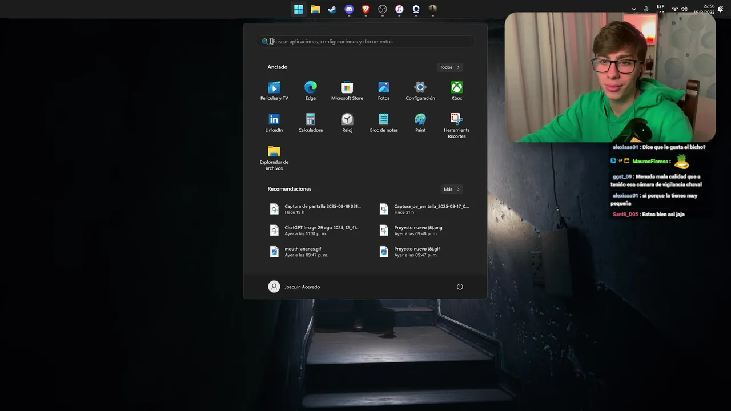Open network and volume quick settings
The image size is (731, 411).
click(x=680, y=9)
